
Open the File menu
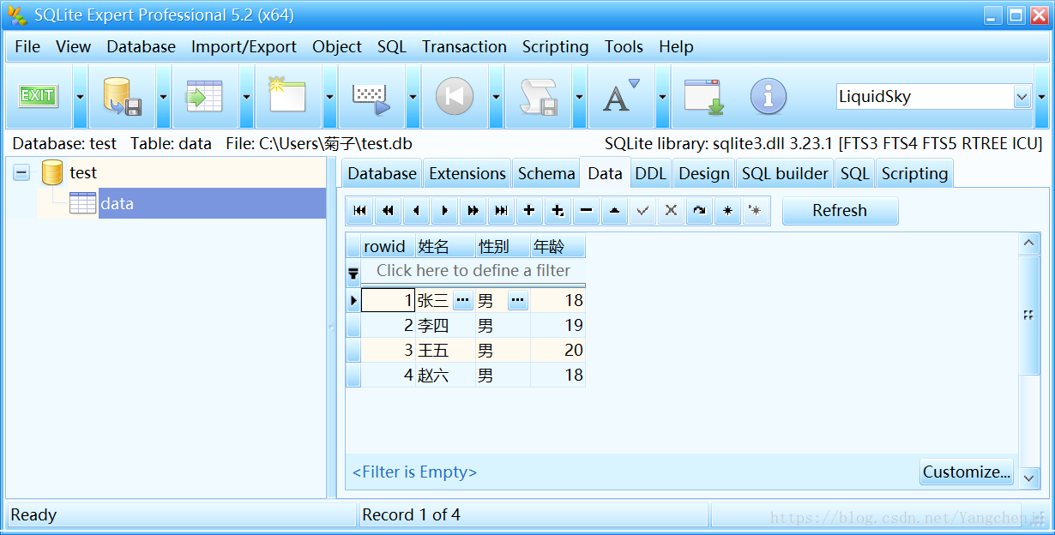(x=27, y=46)
